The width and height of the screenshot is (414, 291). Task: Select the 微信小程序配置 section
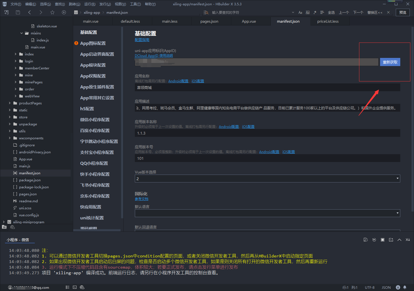95,120
